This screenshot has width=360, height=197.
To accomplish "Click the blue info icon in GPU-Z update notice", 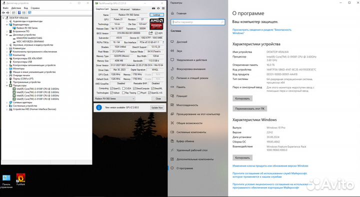I will [x=99, y=107].
